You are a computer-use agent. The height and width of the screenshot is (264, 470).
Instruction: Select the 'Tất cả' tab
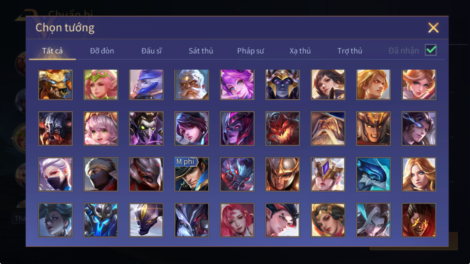(x=53, y=51)
